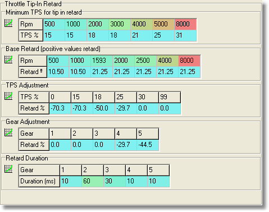Open graph icon for Gear Adjustment table
This screenshot has width=269, height=212.
point(8,132)
